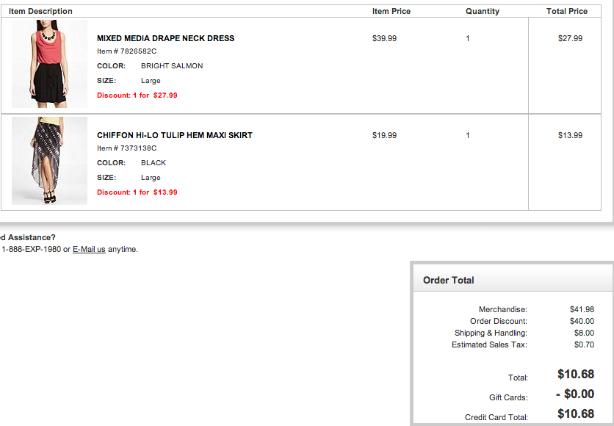Click the E-Mail us link

point(89,249)
